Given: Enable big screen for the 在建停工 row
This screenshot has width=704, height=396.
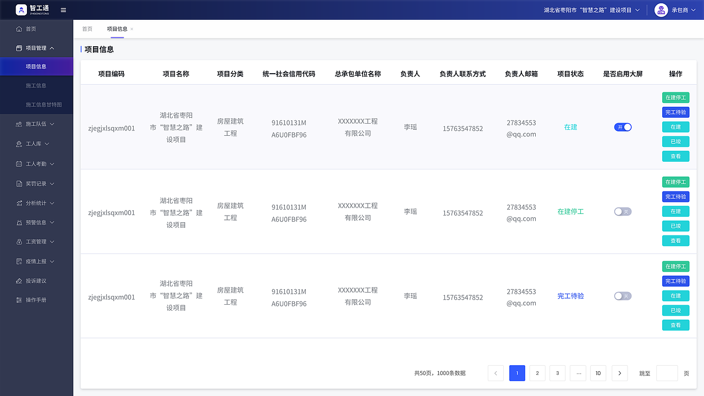Looking at the screenshot, I should click(x=623, y=211).
